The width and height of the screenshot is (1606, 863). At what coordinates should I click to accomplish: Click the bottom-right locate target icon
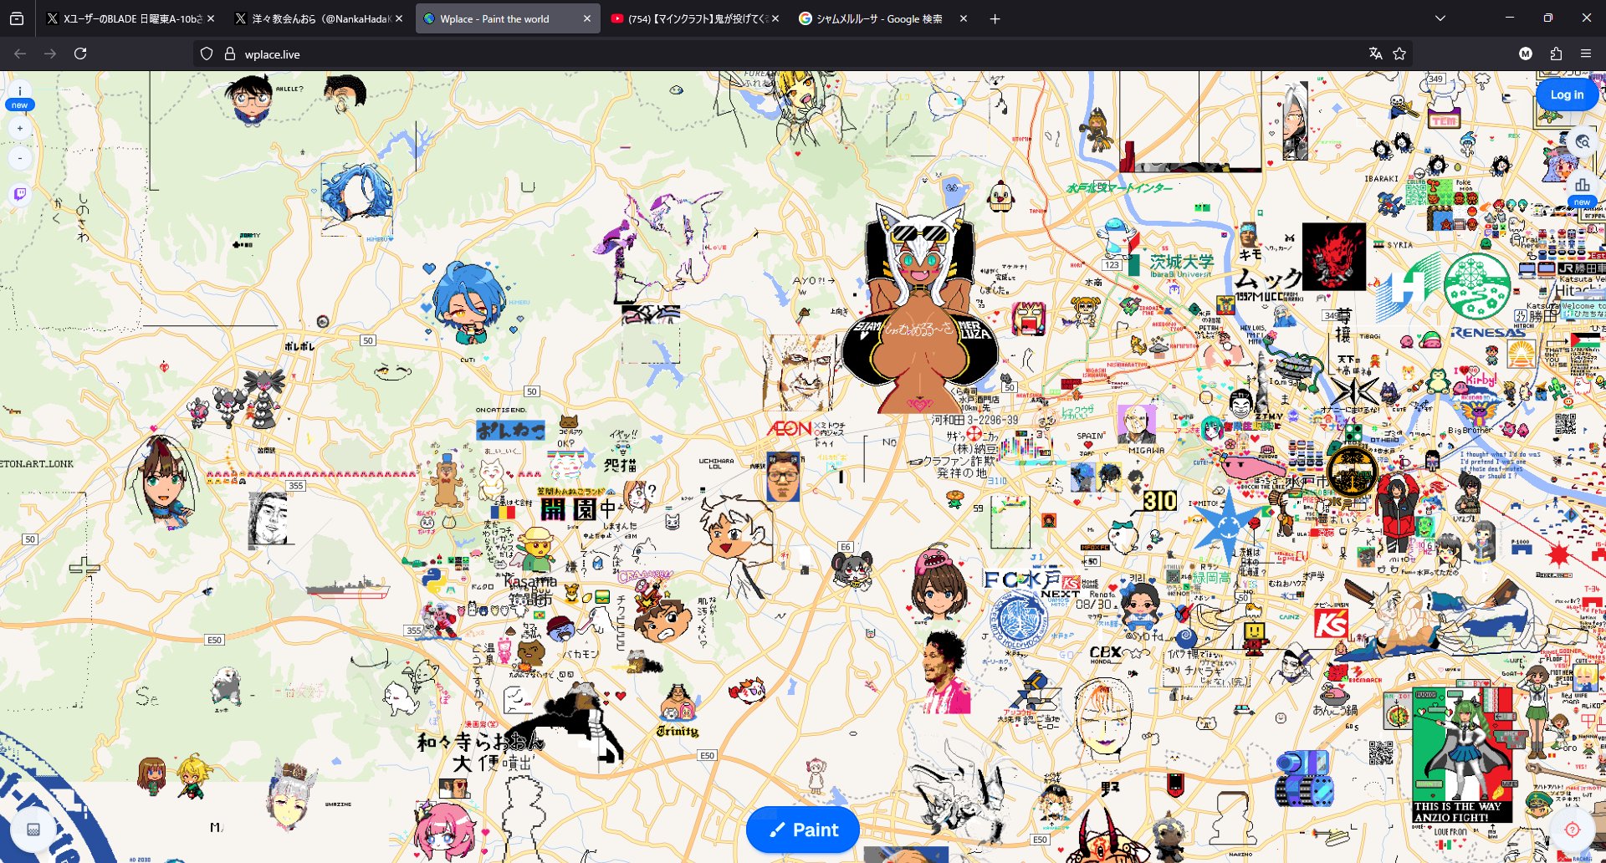(x=1572, y=829)
